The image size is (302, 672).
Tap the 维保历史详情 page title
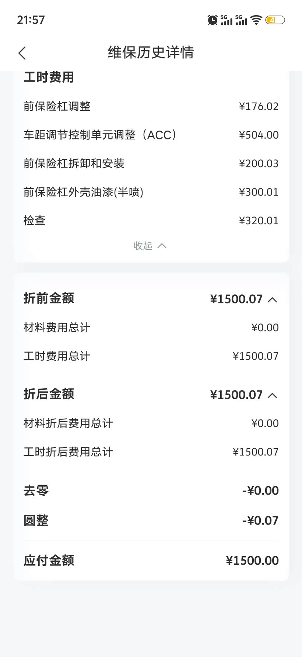point(151,52)
